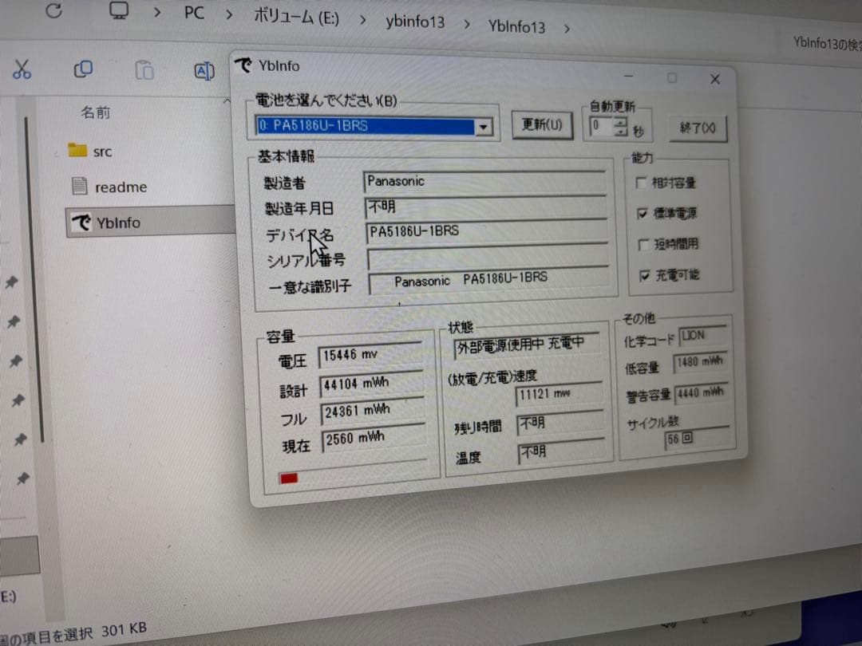Click the 終了(X) exit button
The height and width of the screenshot is (646, 862).
coord(697,128)
